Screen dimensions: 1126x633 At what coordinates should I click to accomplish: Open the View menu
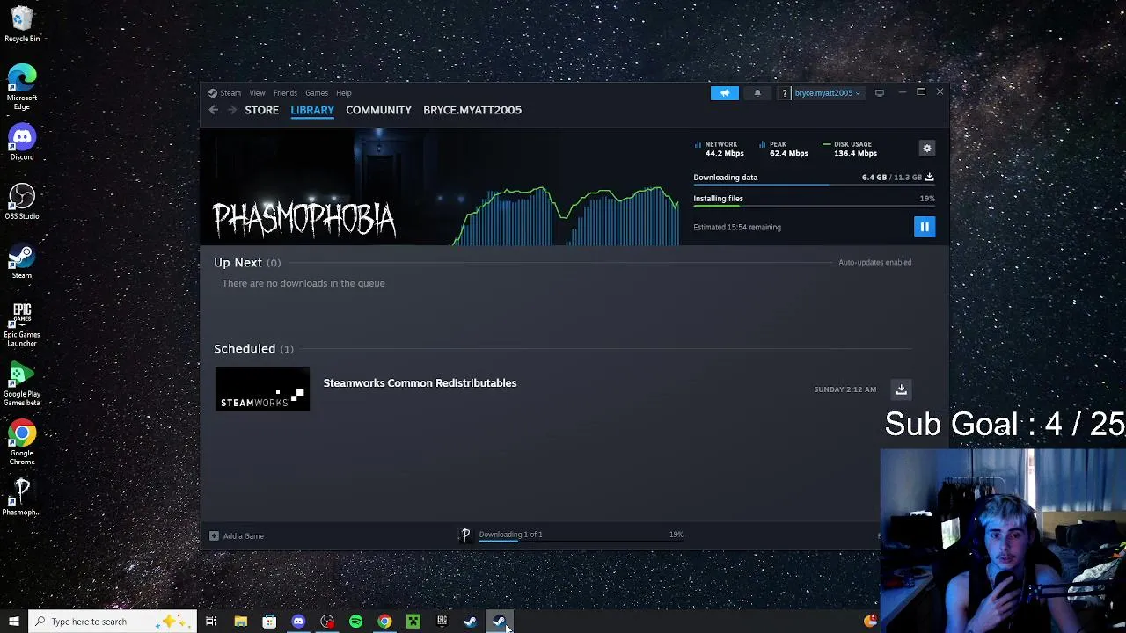(257, 93)
